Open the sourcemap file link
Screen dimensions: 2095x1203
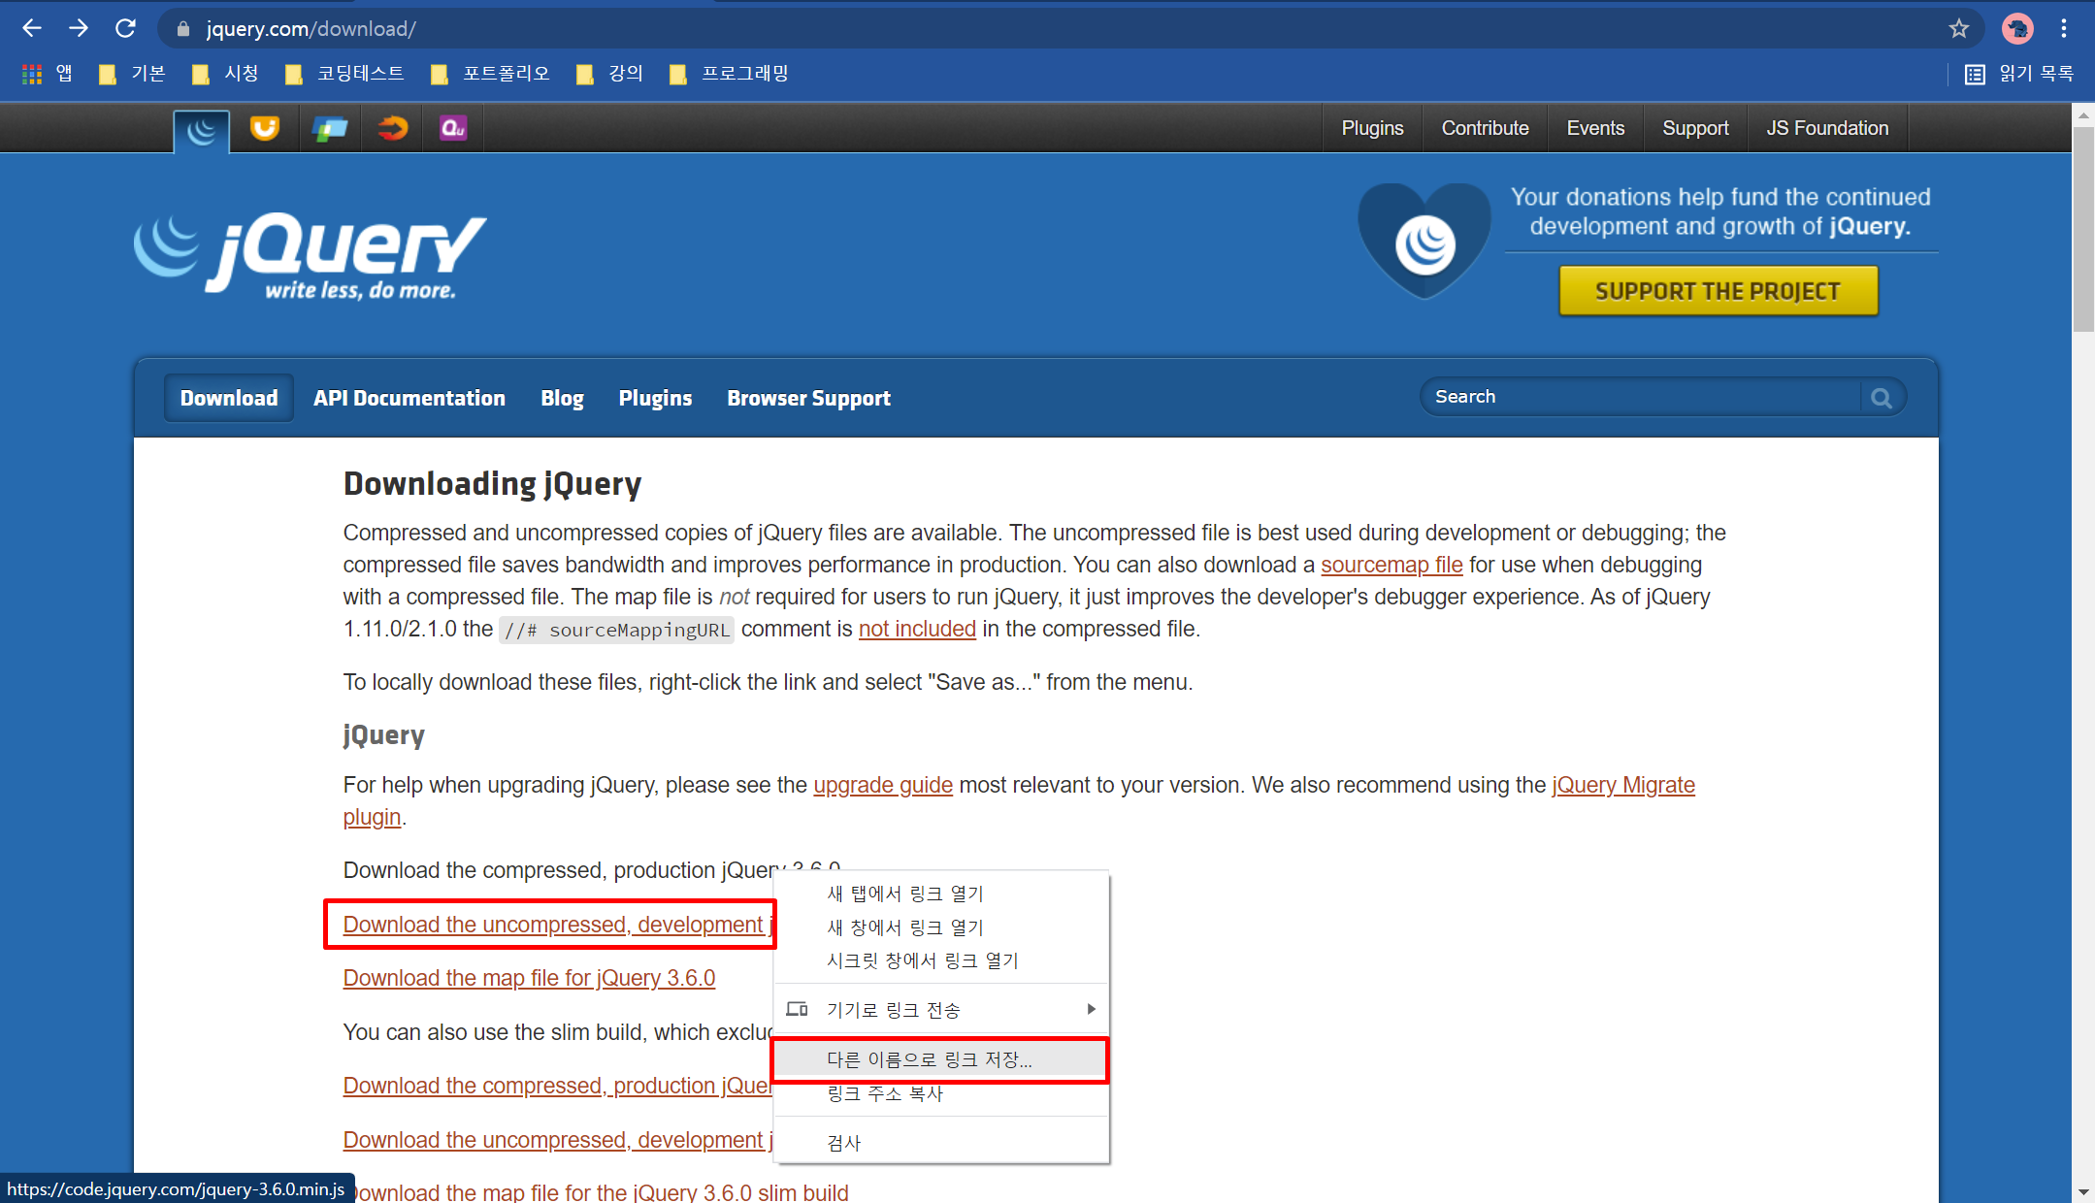pyautogui.click(x=1391, y=565)
